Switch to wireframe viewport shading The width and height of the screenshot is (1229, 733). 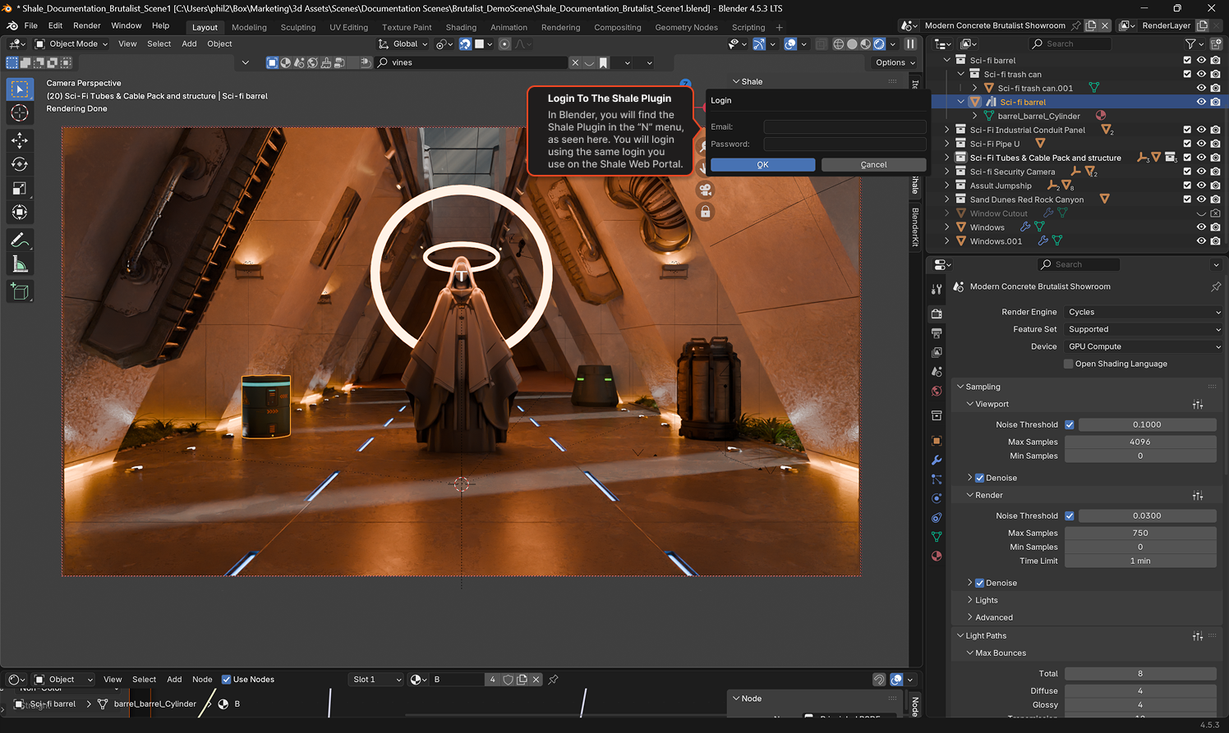click(838, 44)
